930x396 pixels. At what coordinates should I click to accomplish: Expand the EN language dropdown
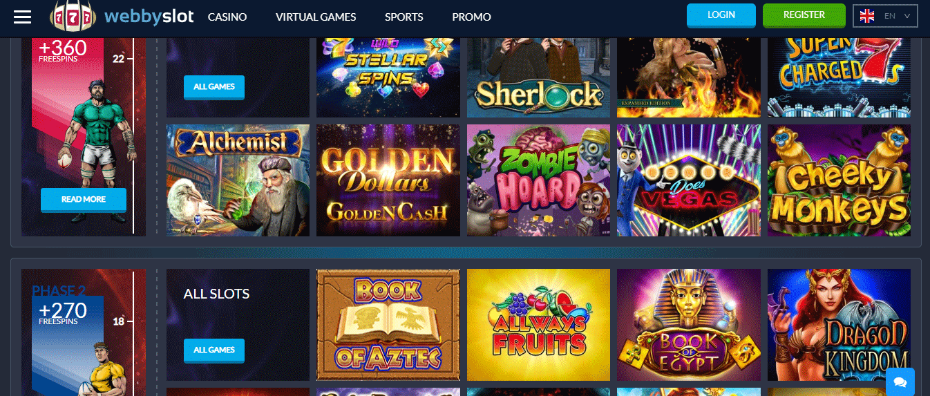click(886, 15)
